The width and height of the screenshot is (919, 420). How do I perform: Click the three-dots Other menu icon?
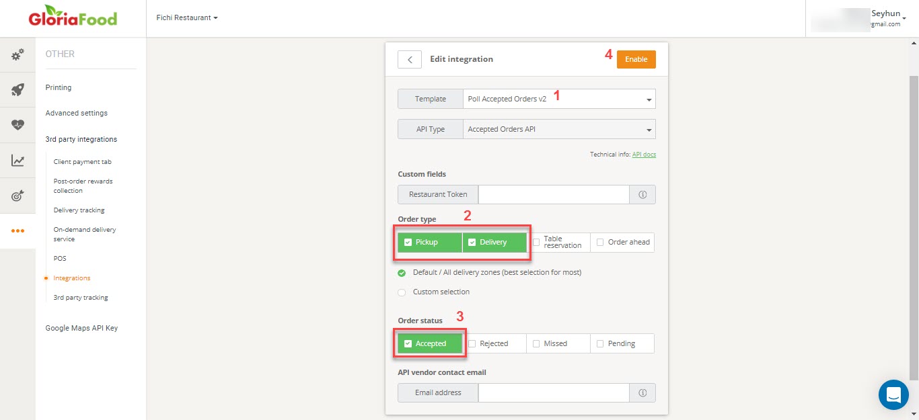click(17, 230)
